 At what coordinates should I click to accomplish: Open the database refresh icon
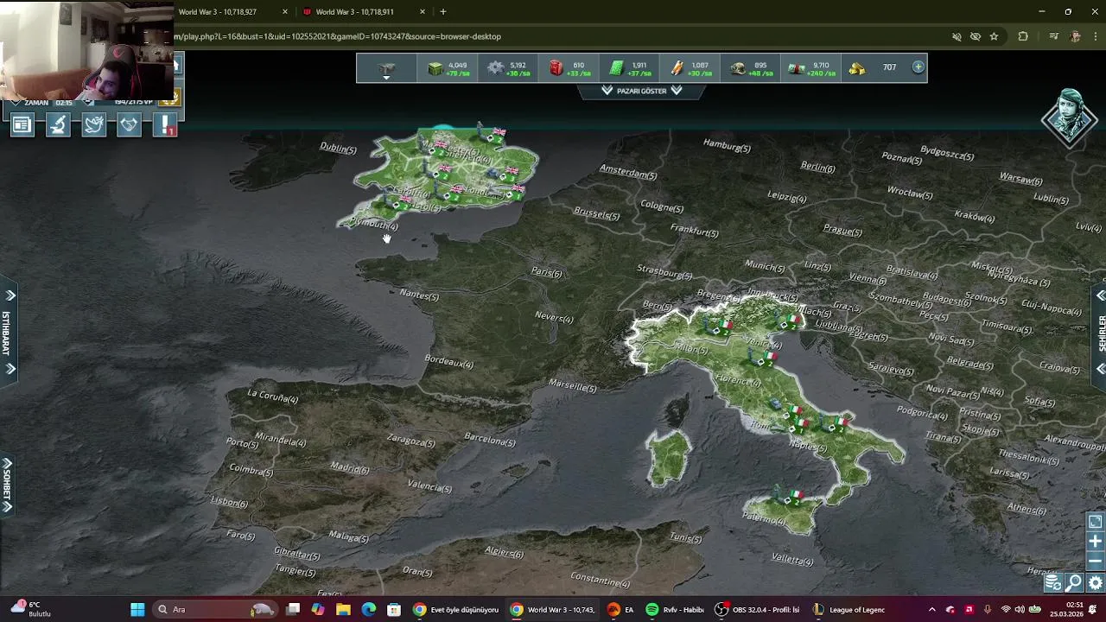(x=1052, y=583)
